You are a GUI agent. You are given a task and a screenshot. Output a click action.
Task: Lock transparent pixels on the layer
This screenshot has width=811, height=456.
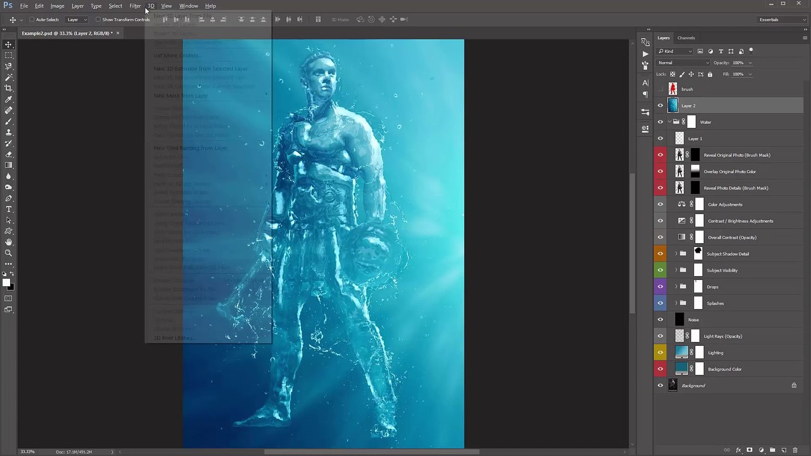pos(673,74)
